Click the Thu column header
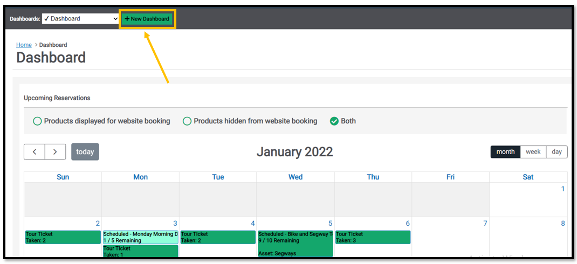 pos(373,177)
